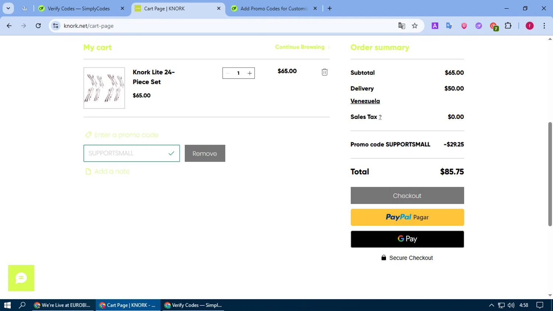The height and width of the screenshot is (311, 553).
Task: Open the pinned first browser tab
Action: point(24,8)
